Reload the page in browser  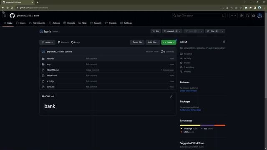[12, 7]
